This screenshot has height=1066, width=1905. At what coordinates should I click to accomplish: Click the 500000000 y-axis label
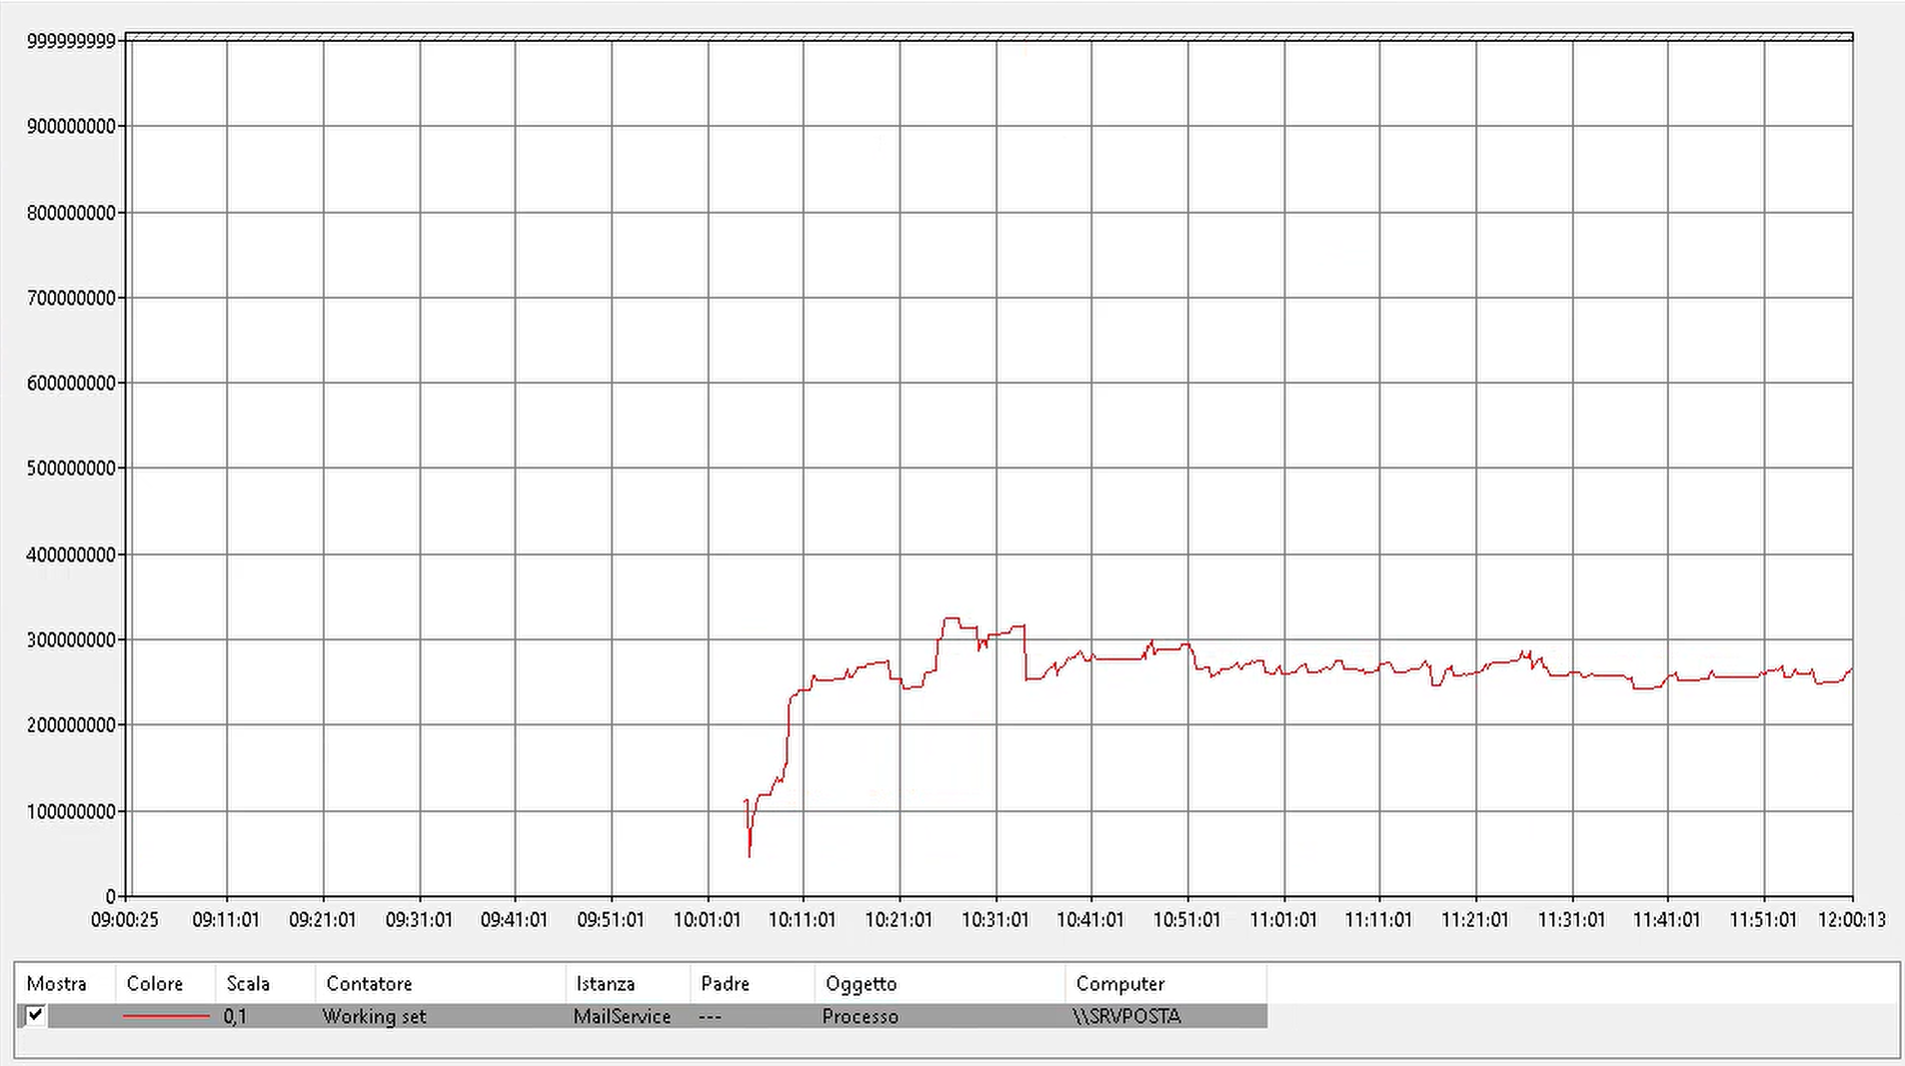coord(71,469)
